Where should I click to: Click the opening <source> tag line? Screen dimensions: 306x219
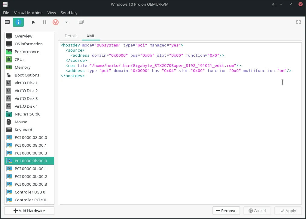pyautogui.click(x=75, y=50)
